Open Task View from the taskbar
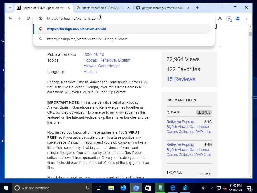257x193 pixels. [x=98, y=188]
